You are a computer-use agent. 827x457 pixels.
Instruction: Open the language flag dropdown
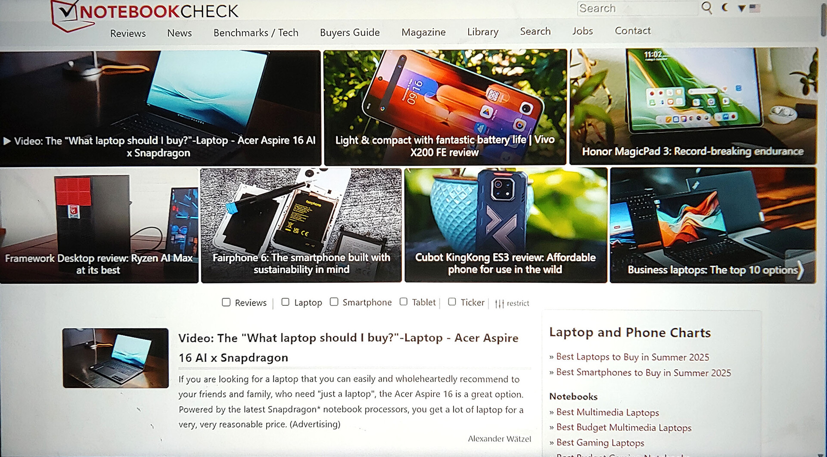point(749,8)
